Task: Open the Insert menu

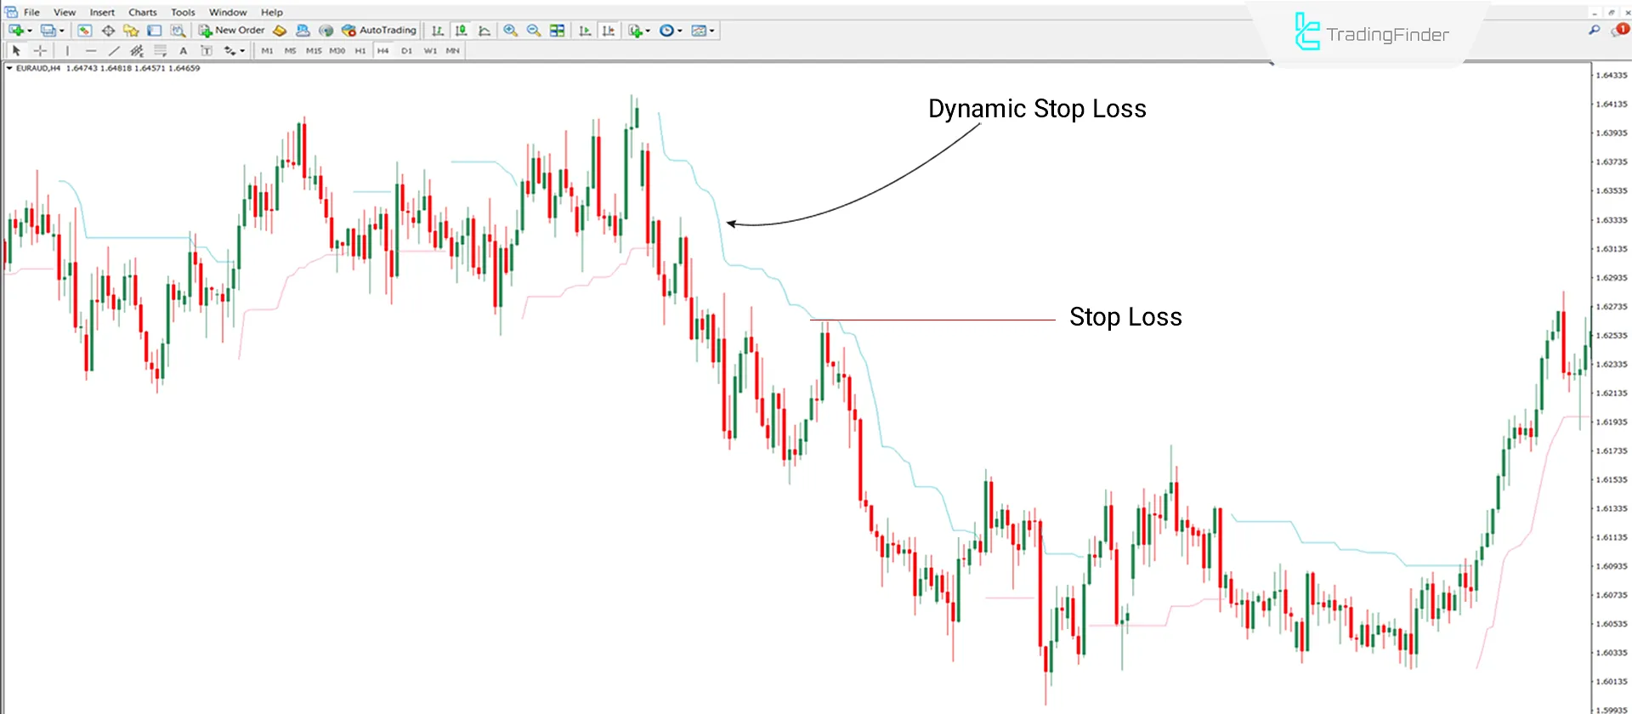Action: pos(102,12)
